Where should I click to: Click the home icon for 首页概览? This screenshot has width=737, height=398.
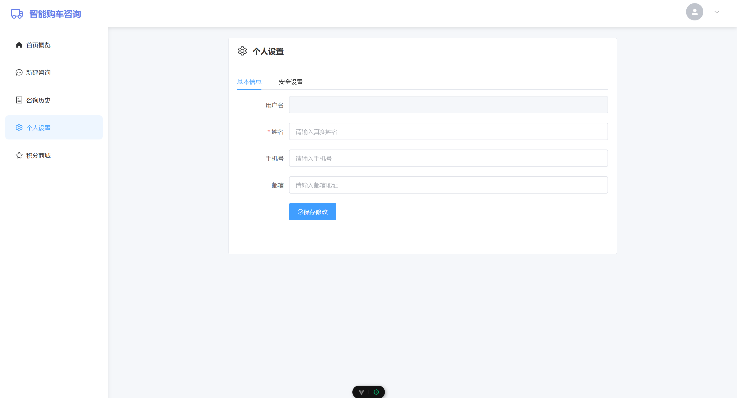(19, 45)
